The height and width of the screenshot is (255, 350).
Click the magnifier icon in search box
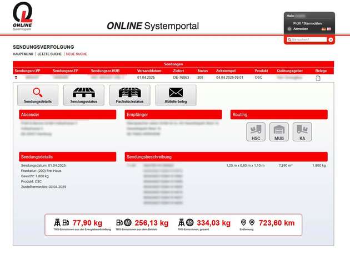(x=289, y=40)
